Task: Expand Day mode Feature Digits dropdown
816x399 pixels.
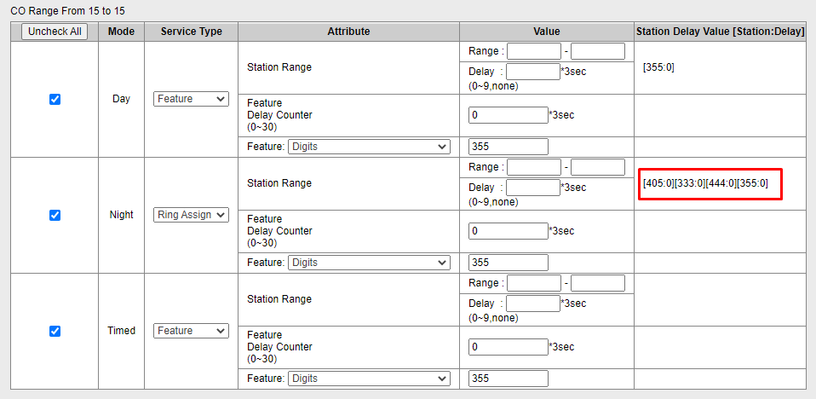Action: click(369, 147)
